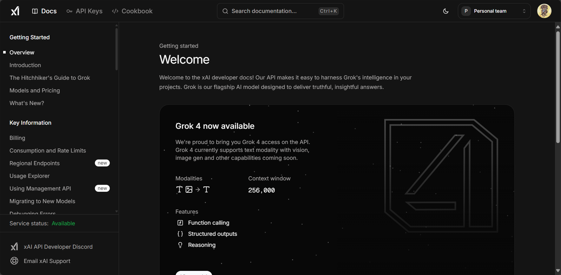Go to Models and Pricing
The image size is (561, 275).
pyautogui.click(x=35, y=91)
